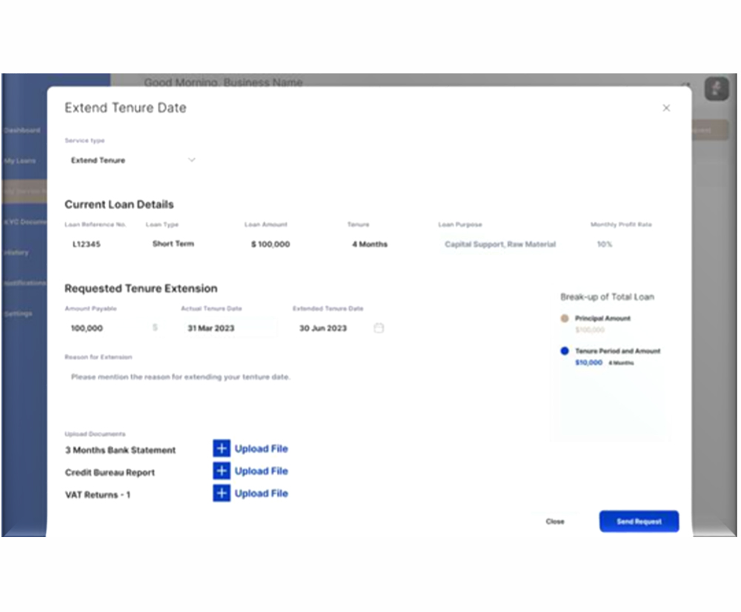Click the plus icon for Credit Bureau Report
This screenshot has width=741, height=612.
(x=222, y=471)
